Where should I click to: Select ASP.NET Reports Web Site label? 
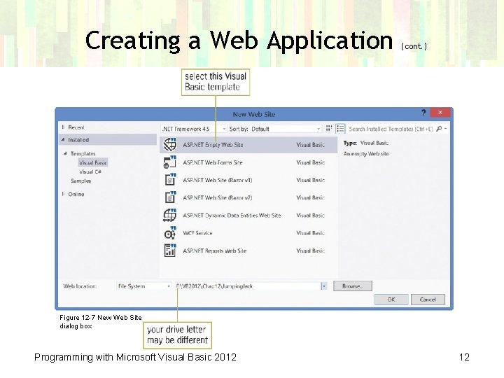point(215,251)
